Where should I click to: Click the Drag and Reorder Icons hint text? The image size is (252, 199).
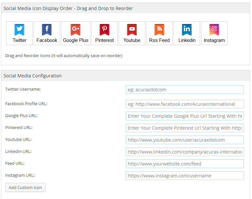[x=64, y=55]
